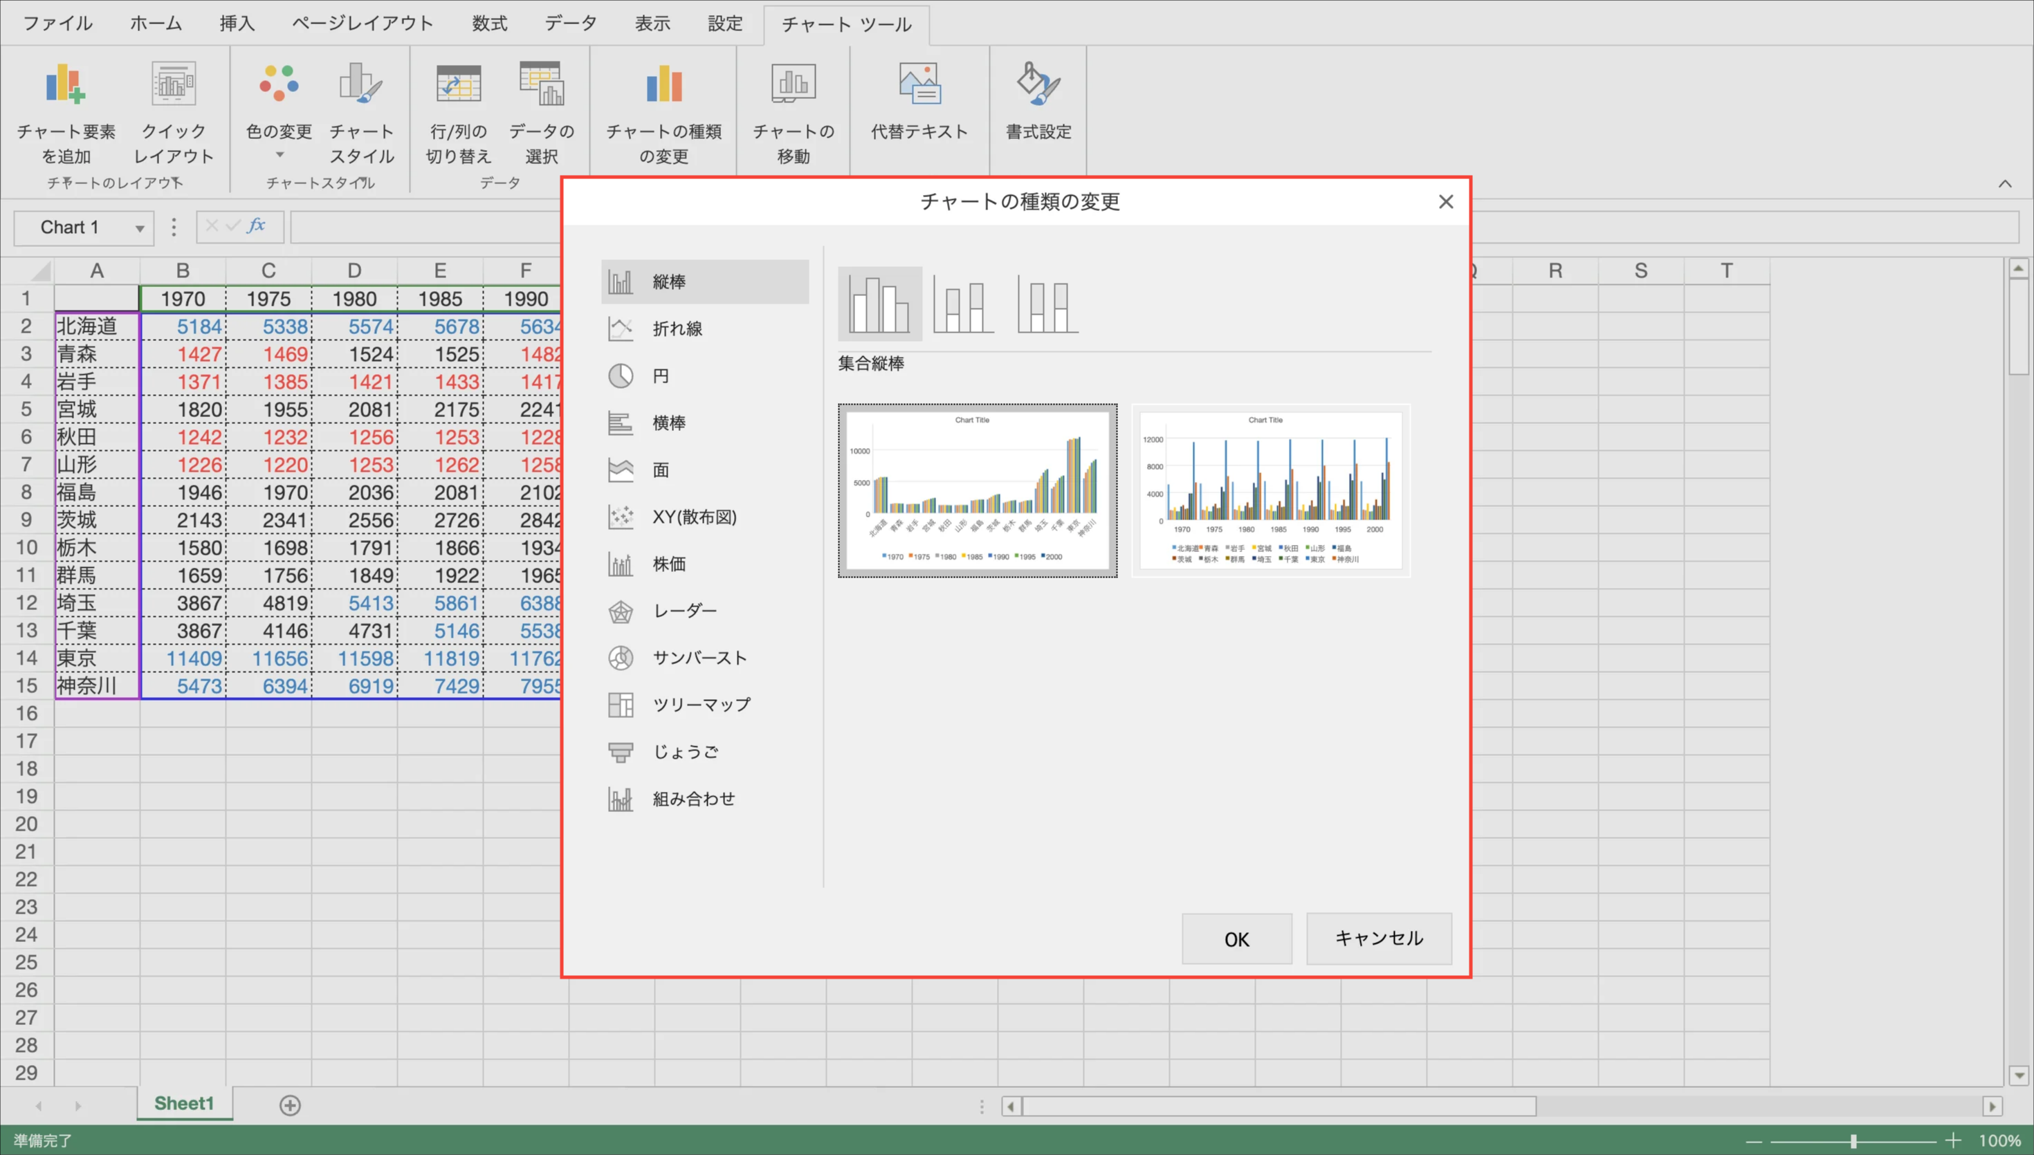The image size is (2034, 1155).
Task: Click the Format Settings paint bucket icon
Action: (x=1038, y=85)
